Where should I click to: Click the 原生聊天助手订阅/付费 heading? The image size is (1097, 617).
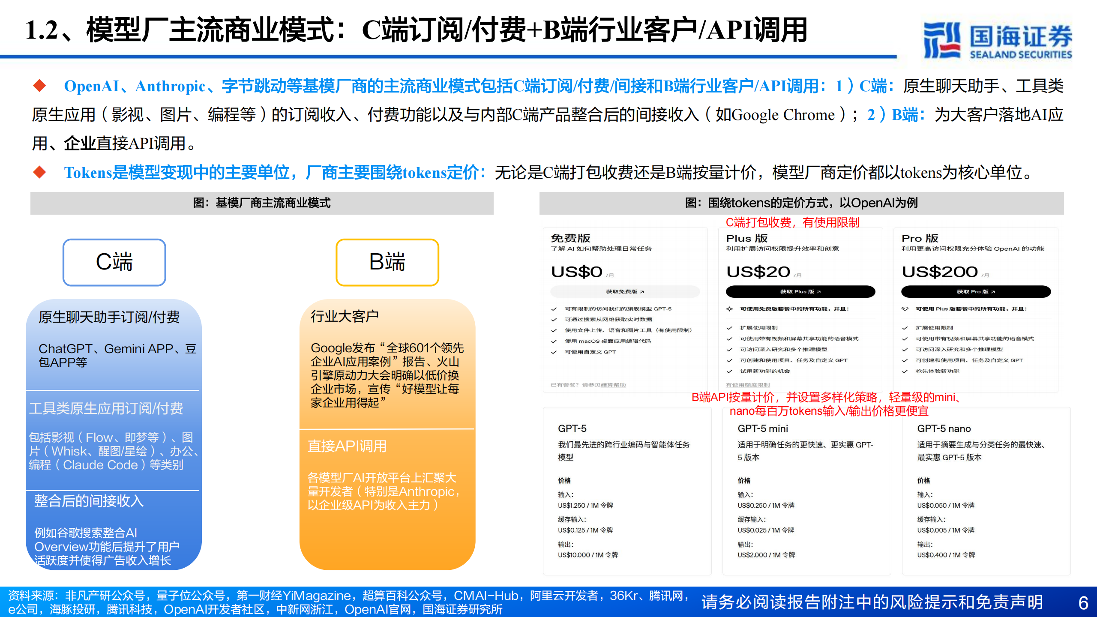(x=109, y=317)
